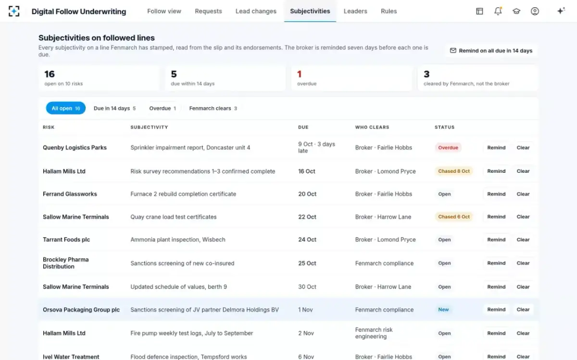Viewport: 577px width, 360px height.
Task: Remind for Hallam Mills risk survey row
Action: coord(496,171)
